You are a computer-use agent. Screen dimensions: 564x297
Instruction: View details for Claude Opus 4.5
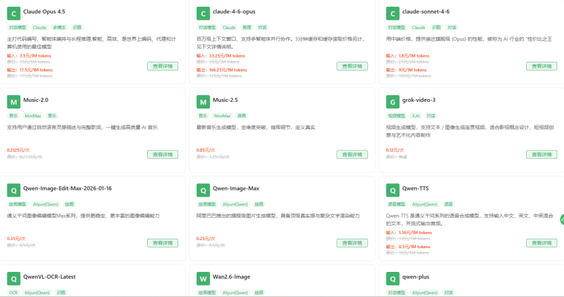coord(163,66)
